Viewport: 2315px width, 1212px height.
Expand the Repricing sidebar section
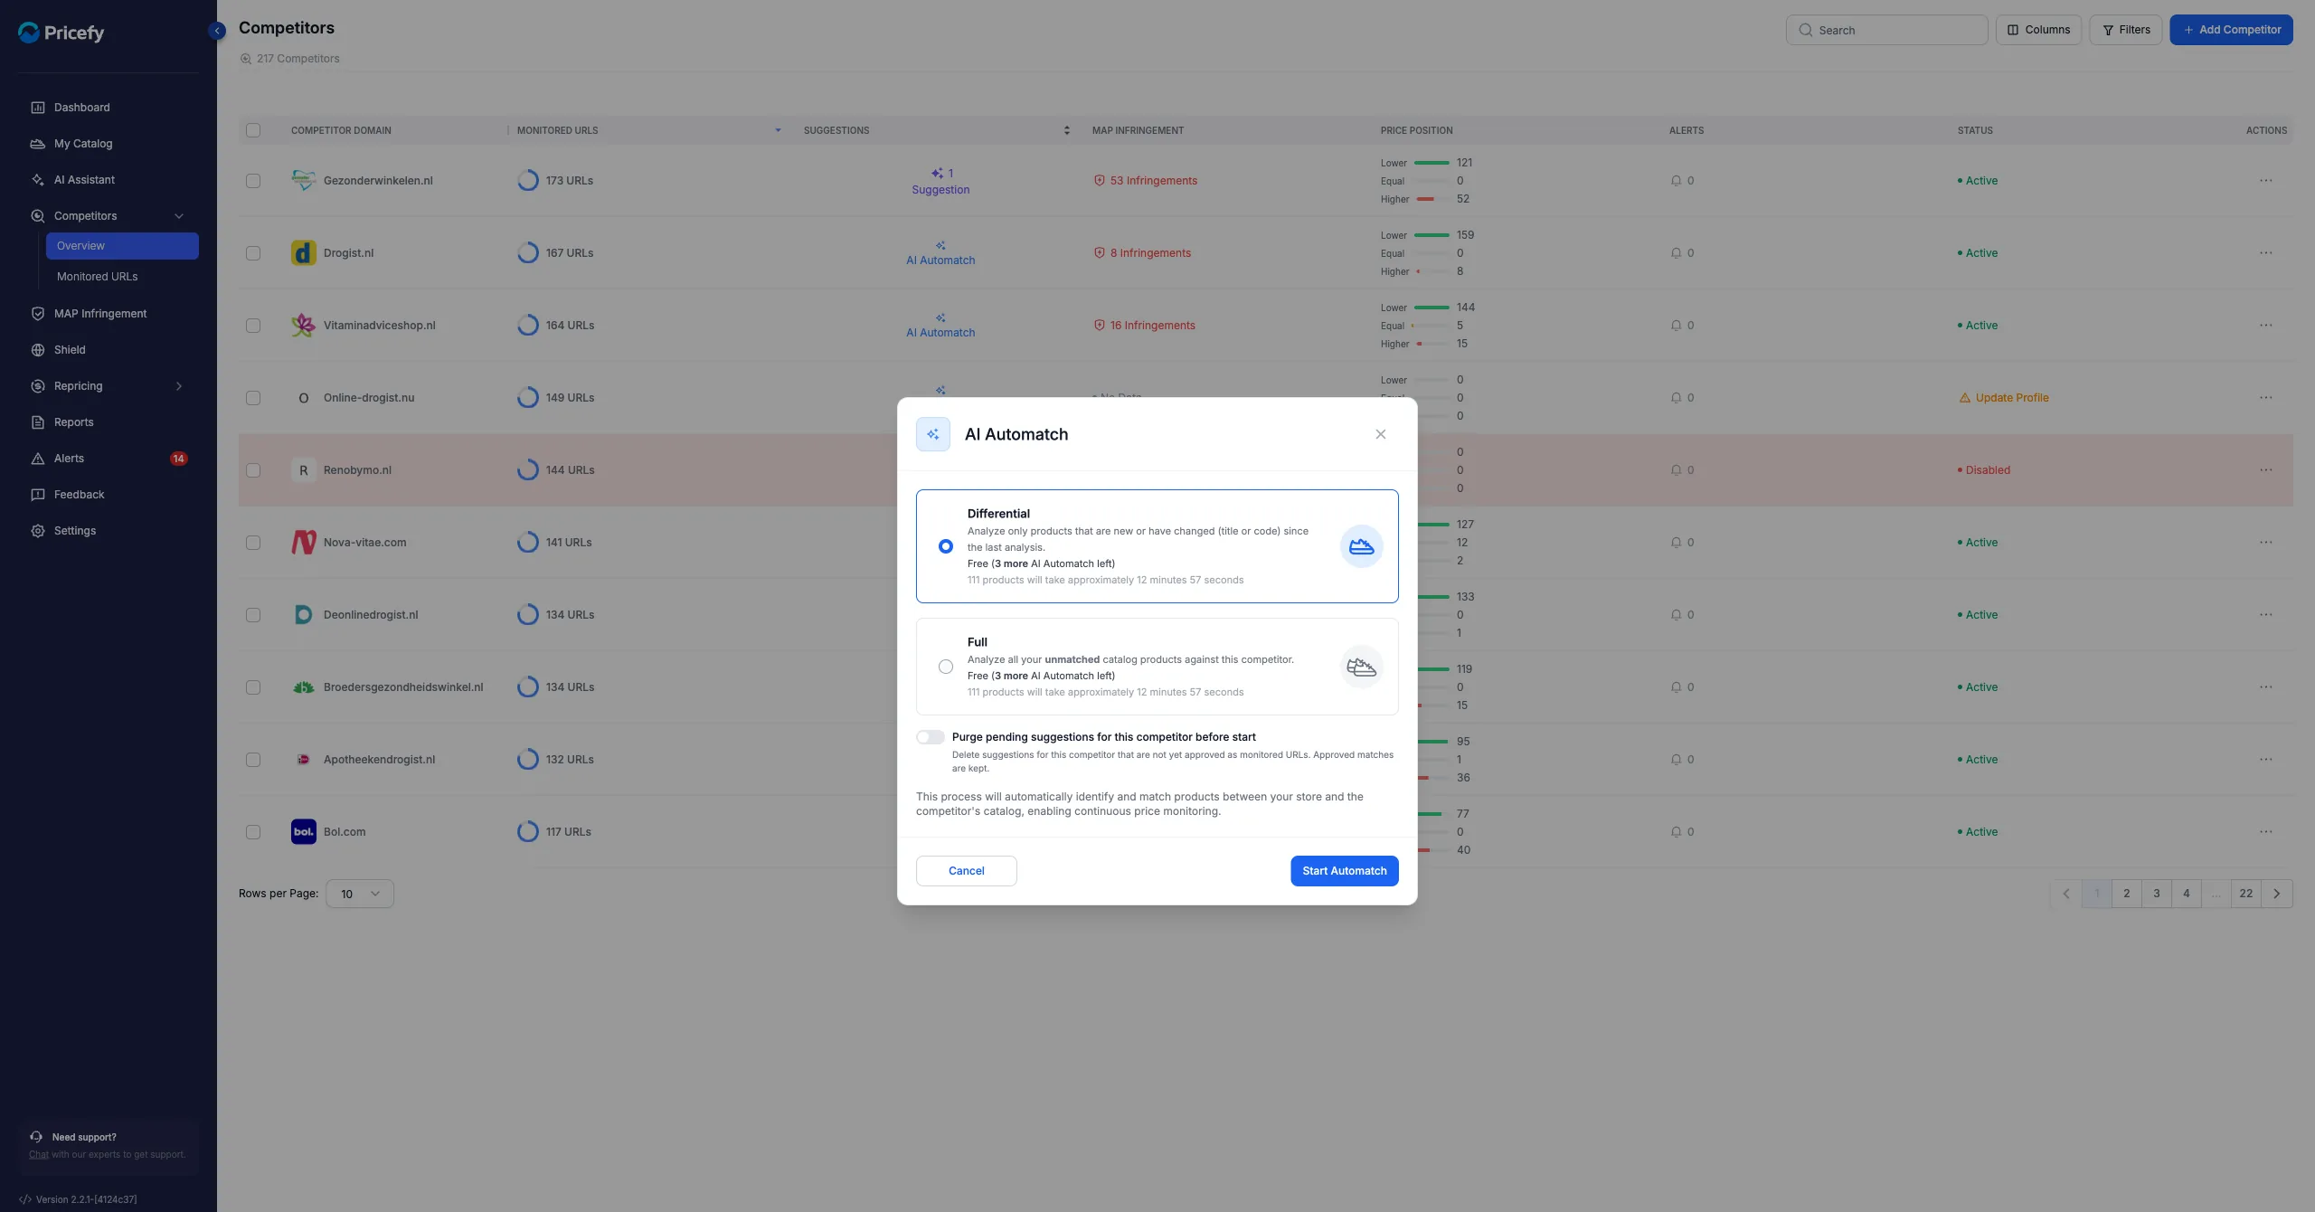(179, 386)
